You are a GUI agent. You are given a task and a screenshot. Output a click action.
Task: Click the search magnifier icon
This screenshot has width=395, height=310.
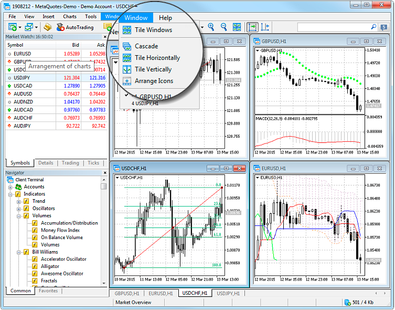[374, 27]
